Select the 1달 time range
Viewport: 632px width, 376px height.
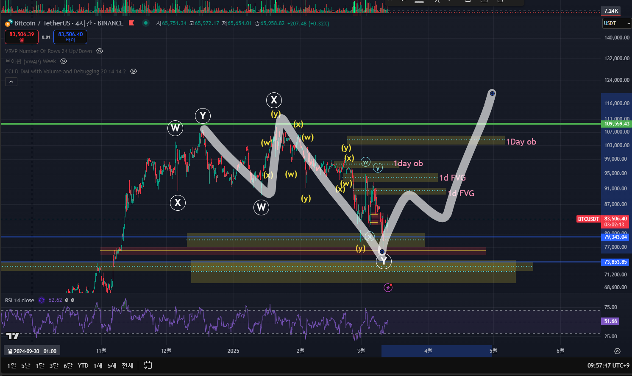tap(39, 365)
